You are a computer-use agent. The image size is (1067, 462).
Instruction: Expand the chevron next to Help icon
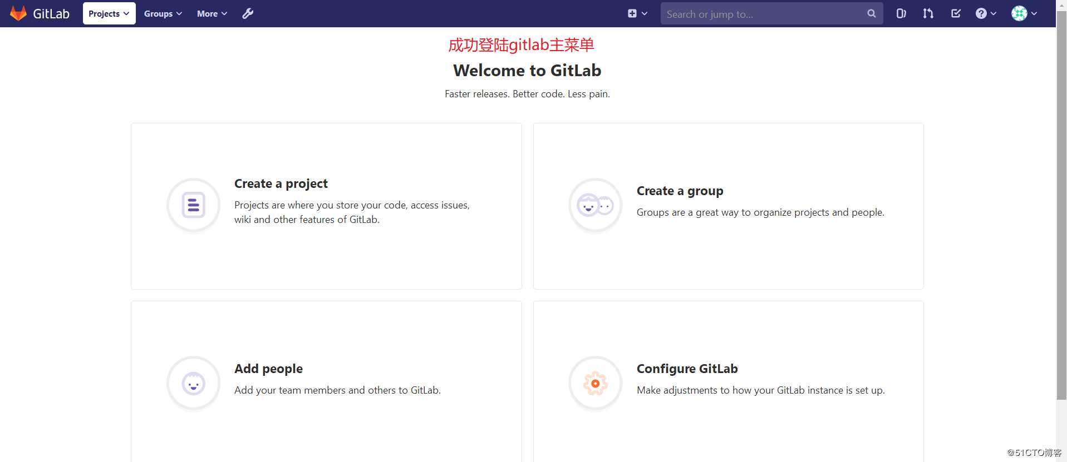click(994, 13)
